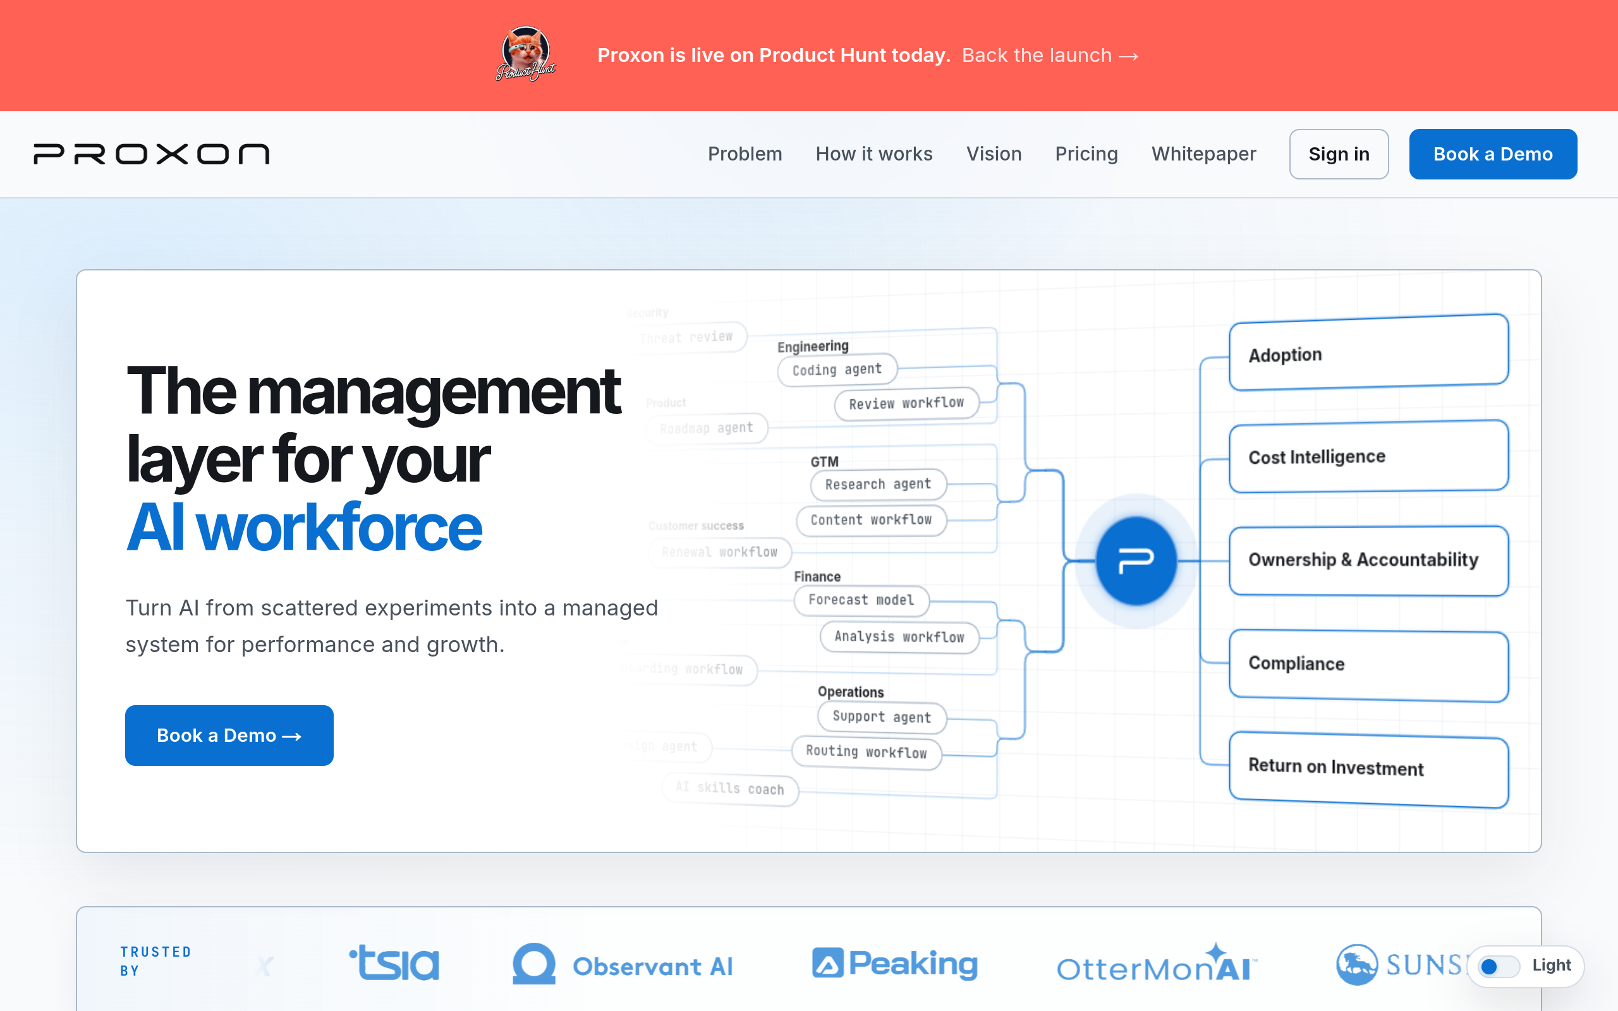Click the Operations group label
This screenshot has width=1618, height=1011.
point(851,692)
